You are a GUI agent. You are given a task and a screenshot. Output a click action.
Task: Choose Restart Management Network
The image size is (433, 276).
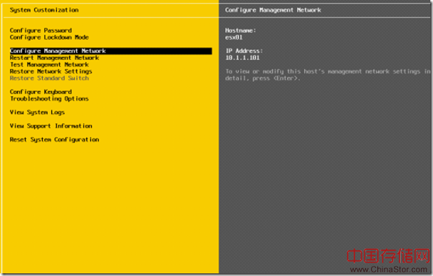(x=54, y=58)
